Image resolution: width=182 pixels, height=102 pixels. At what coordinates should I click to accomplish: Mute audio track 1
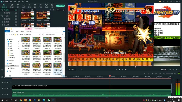point(8,94)
